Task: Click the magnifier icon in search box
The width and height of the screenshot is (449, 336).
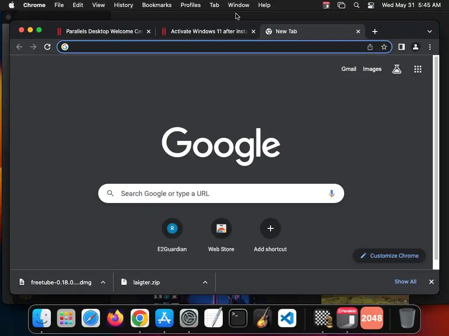Action: (x=110, y=193)
